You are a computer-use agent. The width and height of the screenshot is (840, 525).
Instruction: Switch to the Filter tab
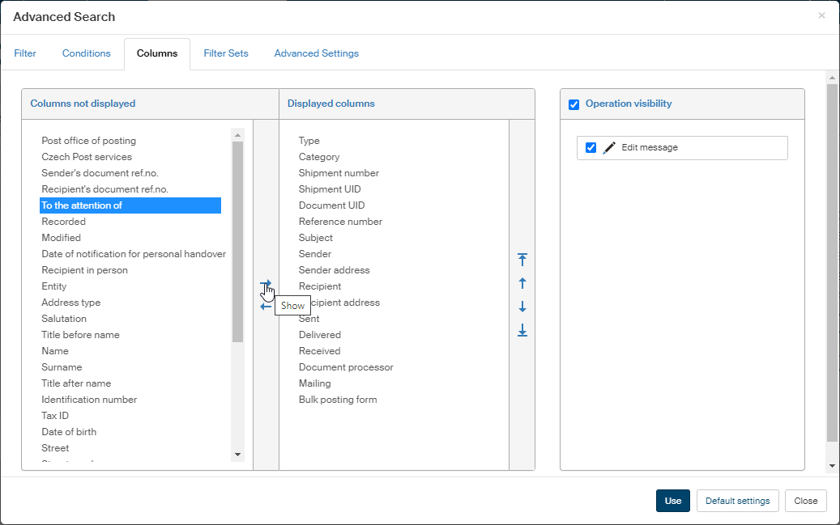point(25,53)
